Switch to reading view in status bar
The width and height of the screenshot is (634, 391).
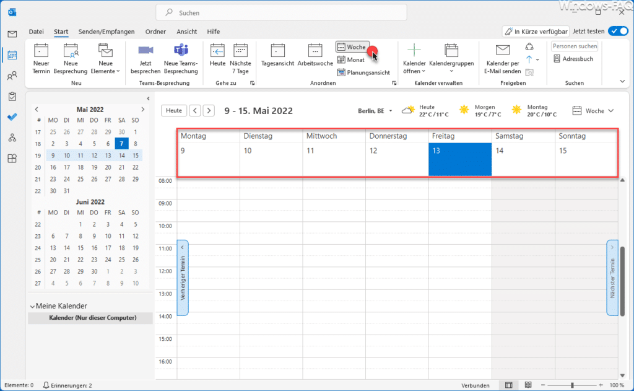pyautogui.click(x=528, y=385)
